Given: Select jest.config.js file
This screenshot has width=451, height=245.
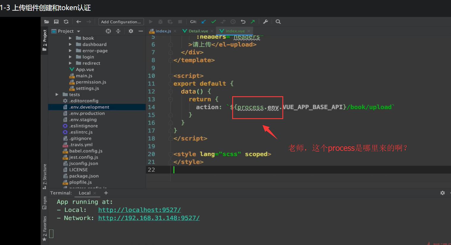Looking at the screenshot, I should (x=83, y=157).
